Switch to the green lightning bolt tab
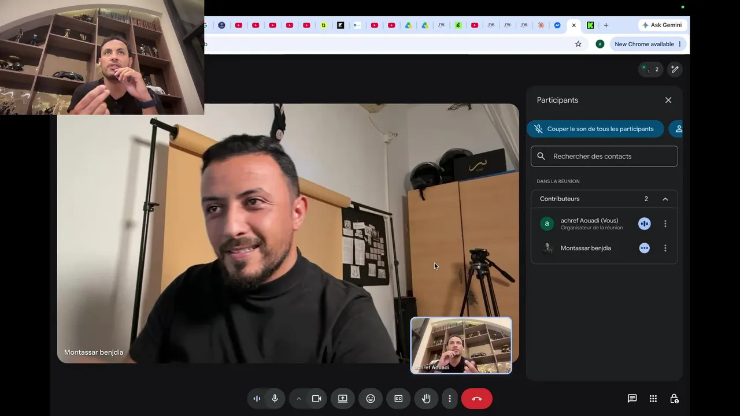This screenshot has width=740, height=416. tap(458, 25)
